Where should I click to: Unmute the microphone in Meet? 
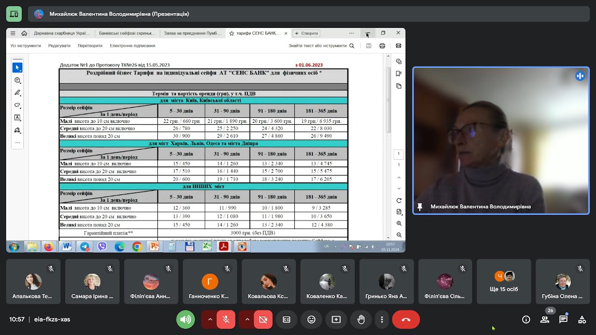tap(226, 320)
